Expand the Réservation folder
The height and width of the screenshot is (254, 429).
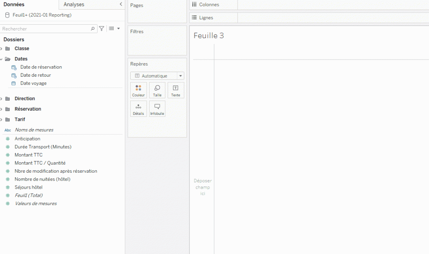point(1,109)
